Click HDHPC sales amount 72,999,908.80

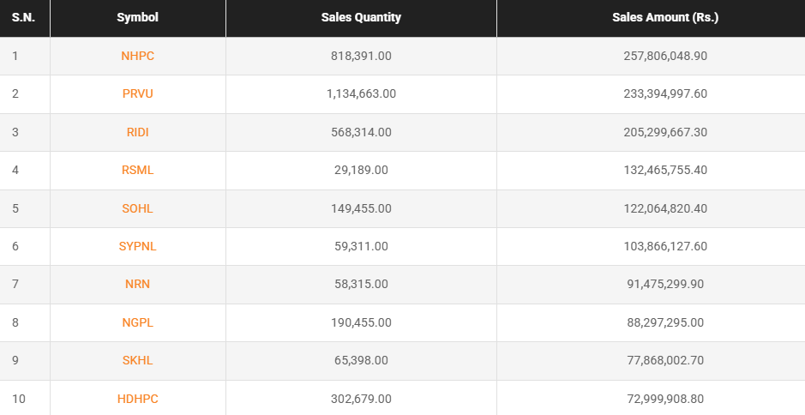click(x=665, y=399)
